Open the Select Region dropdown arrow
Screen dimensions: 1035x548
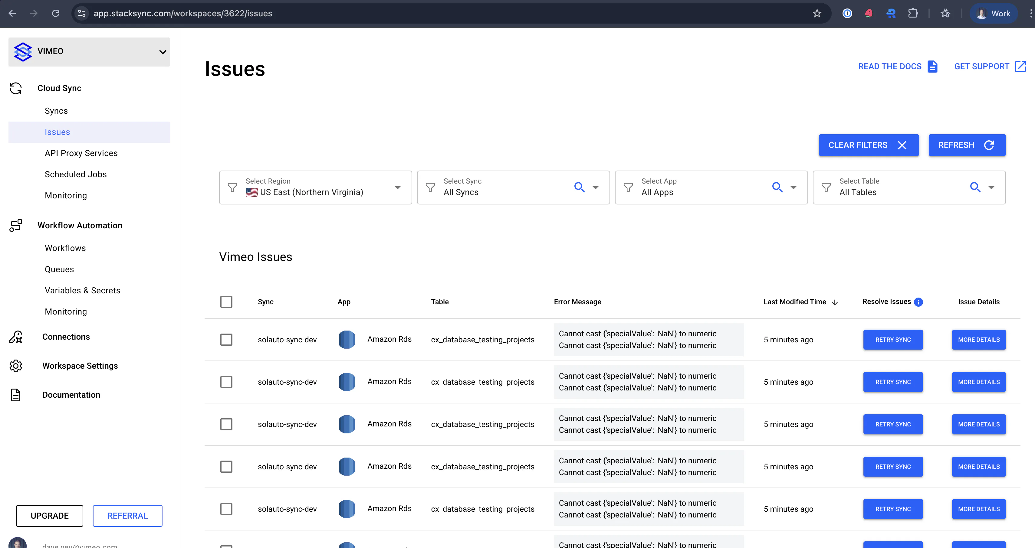[397, 188]
